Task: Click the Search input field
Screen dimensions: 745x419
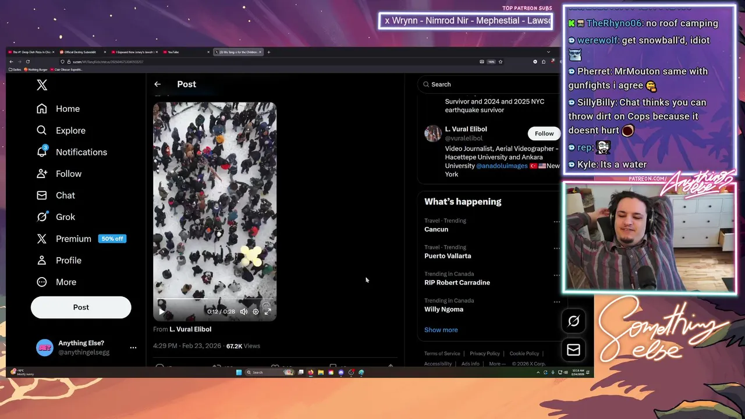Action: coord(489,84)
